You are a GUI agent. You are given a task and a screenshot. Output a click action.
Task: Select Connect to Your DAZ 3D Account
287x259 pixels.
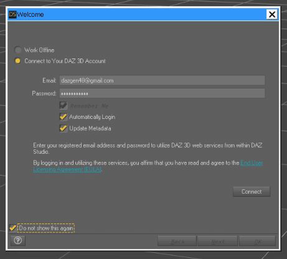pos(18,61)
